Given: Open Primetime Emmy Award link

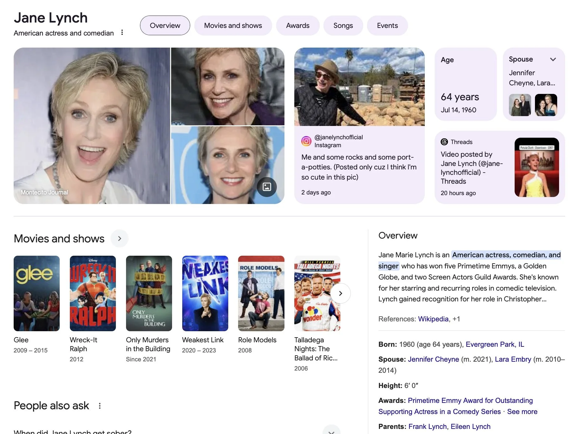Looking at the screenshot, I should click(456, 406).
